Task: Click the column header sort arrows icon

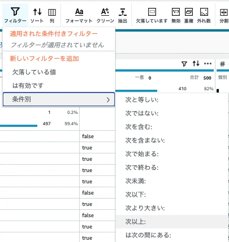Action: (196, 64)
